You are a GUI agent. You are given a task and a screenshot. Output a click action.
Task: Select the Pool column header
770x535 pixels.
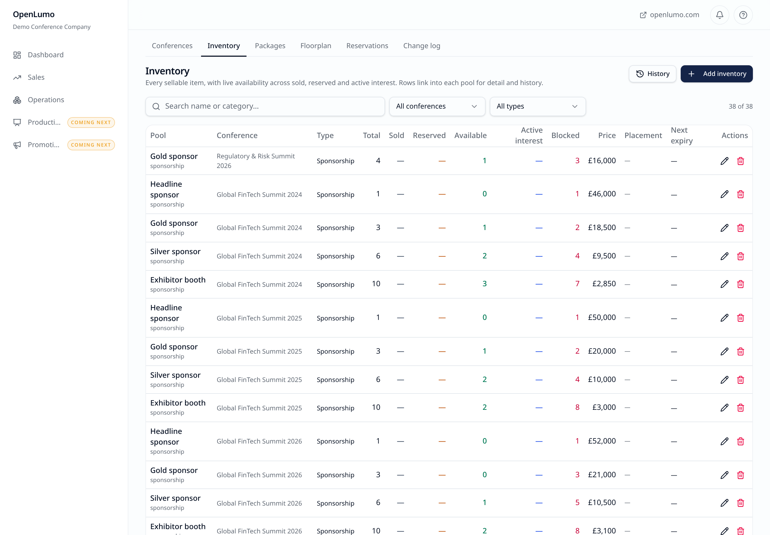[x=158, y=135]
